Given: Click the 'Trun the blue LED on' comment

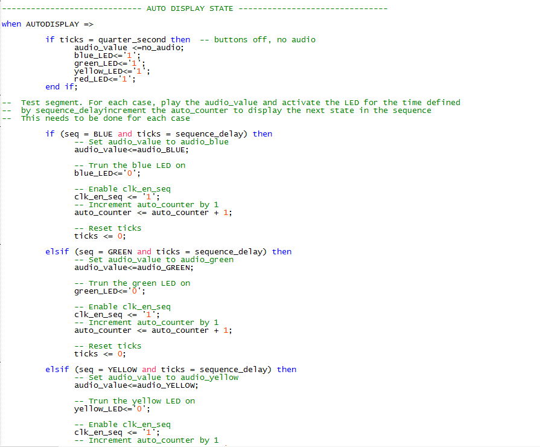Looking at the screenshot, I should click(x=129, y=166).
